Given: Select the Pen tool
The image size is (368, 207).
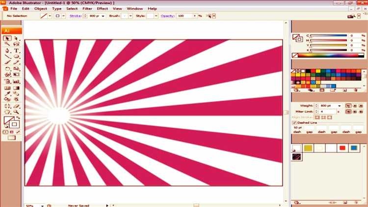Looking at the screenshot, I should pyautogui.click(x=7, y=50).
